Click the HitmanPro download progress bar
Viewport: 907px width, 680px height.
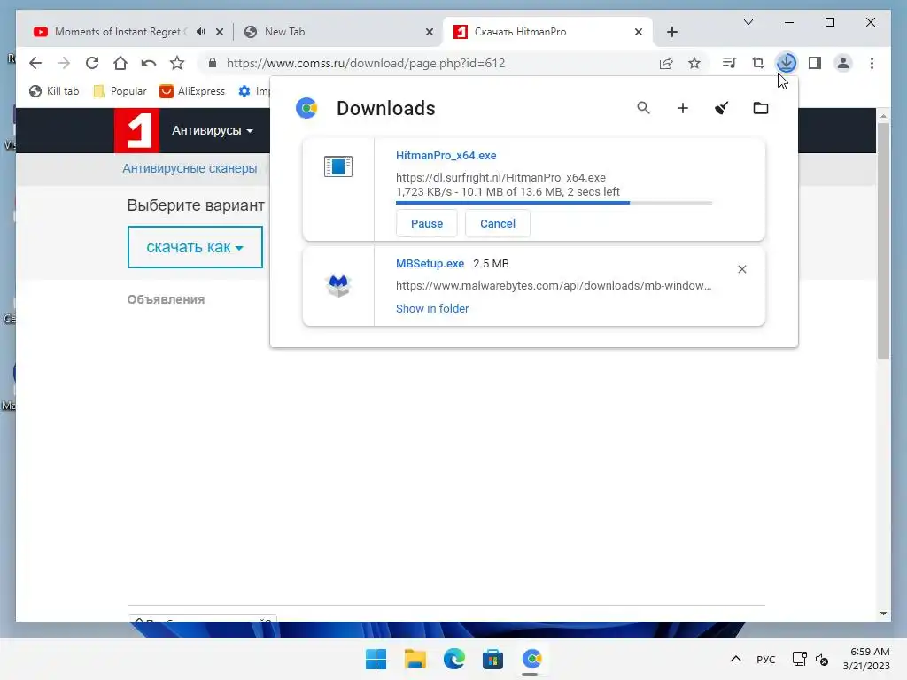click(x=554, y=203)
